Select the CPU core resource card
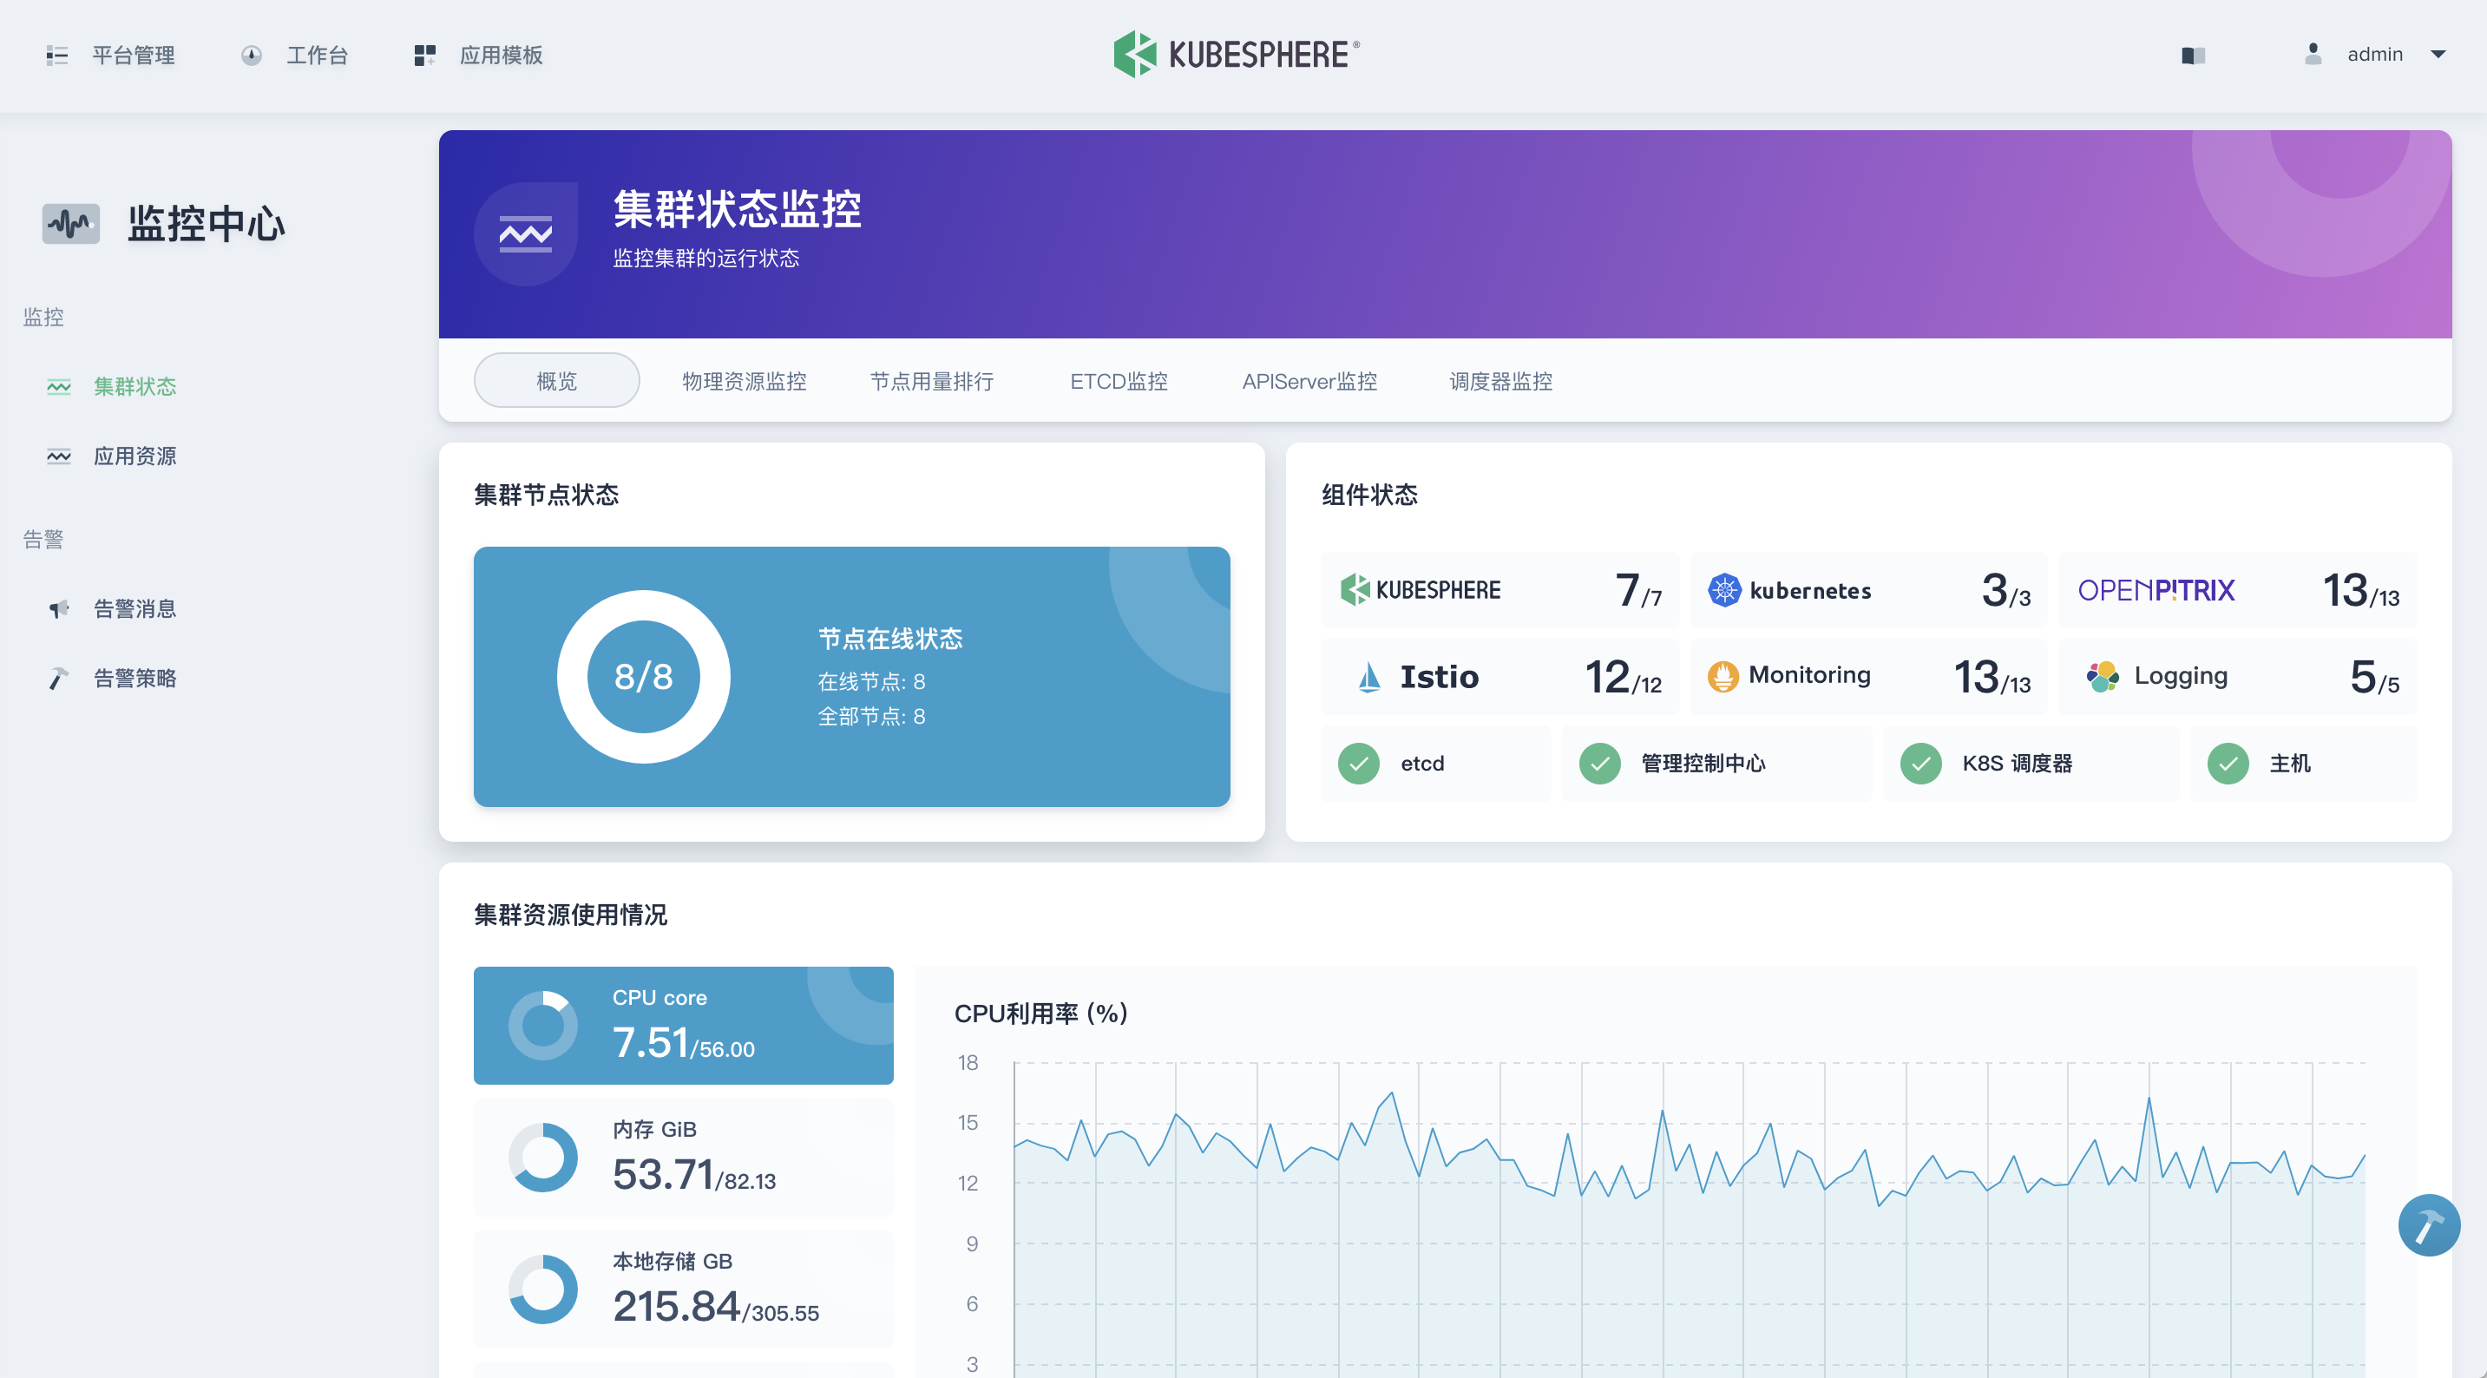Viewport: 2487px width, 1378px height. (x=684, y=1025)
